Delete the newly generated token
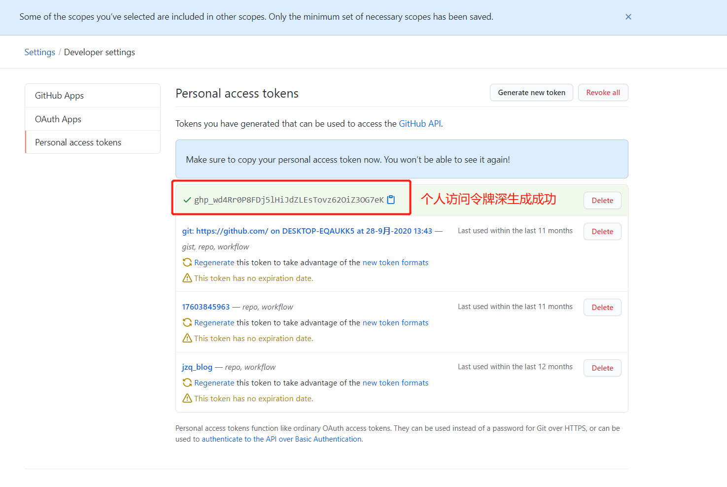 [x=602, y=200]
